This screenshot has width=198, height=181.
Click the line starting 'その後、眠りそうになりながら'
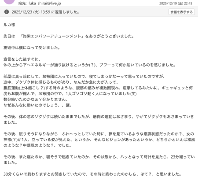point(99,134)
